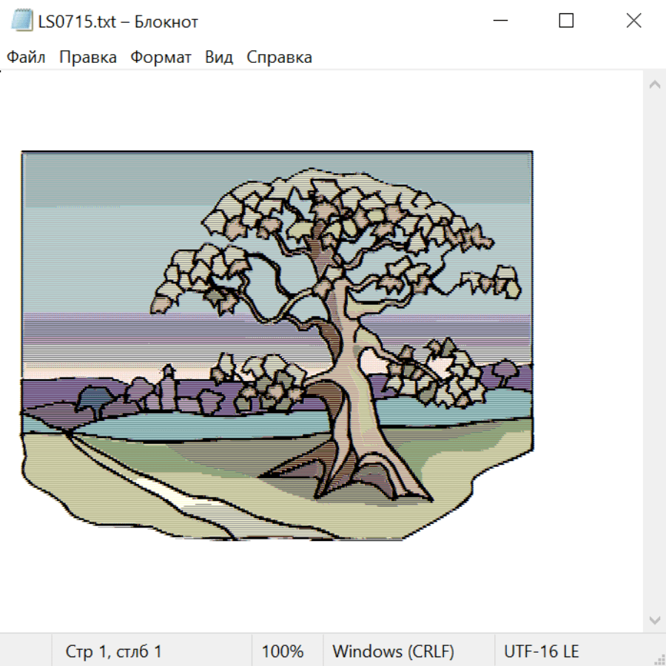Click the resize grip in status bar corner
666x666 pixels.
tap(659, 659)
